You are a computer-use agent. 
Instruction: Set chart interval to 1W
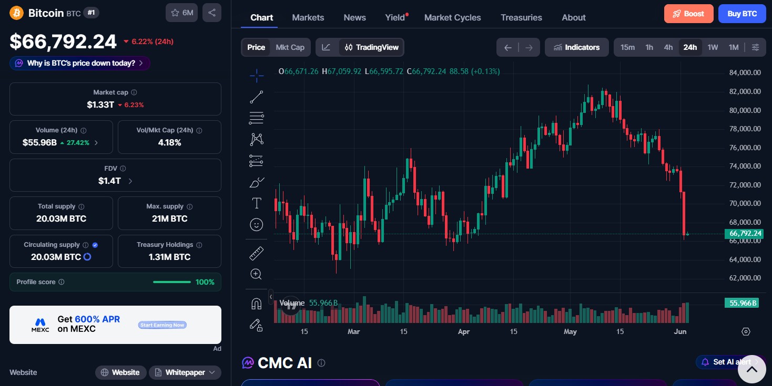[713, 47]
